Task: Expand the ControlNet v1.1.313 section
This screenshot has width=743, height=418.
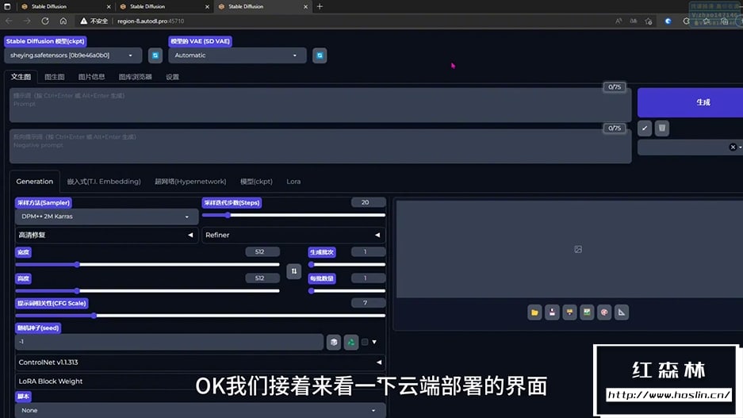Action: pos(200,362)
